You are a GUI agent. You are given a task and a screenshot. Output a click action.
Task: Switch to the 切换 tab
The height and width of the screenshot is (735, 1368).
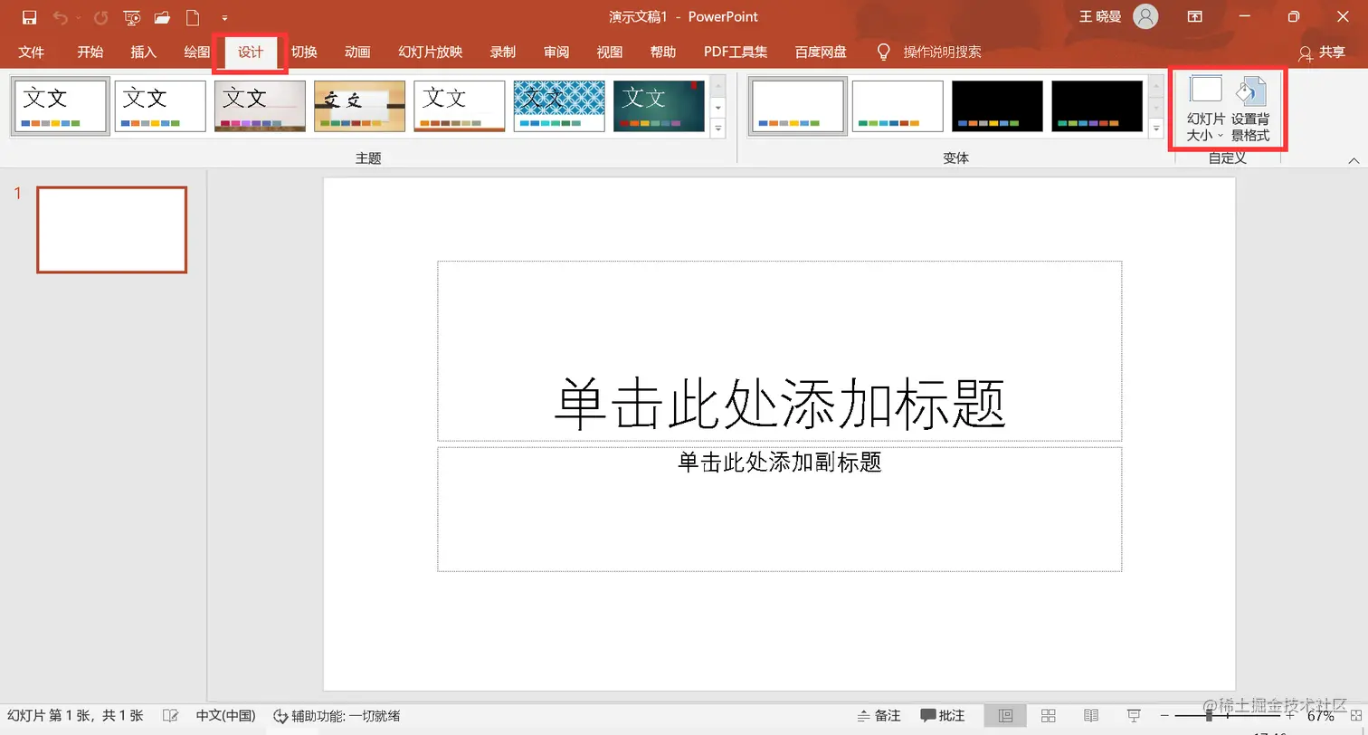coord(304,52)
